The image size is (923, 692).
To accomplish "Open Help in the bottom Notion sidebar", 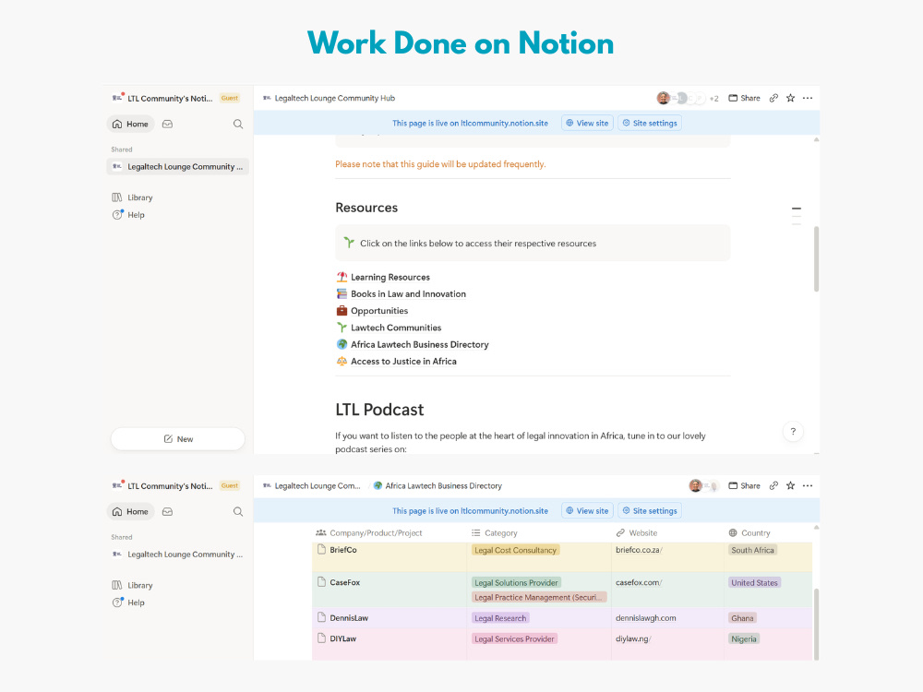I will 128,603.
